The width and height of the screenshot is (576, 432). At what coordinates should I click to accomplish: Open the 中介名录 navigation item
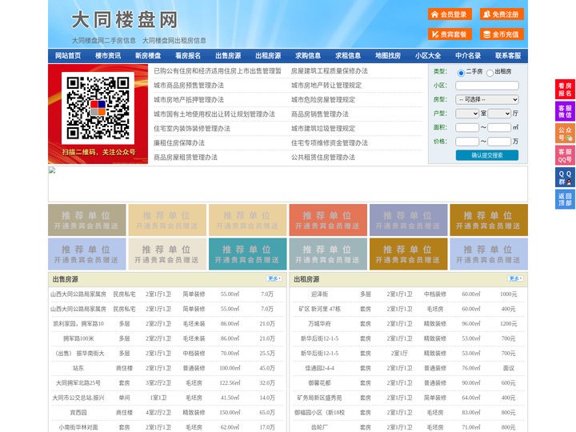pos(468,56)
